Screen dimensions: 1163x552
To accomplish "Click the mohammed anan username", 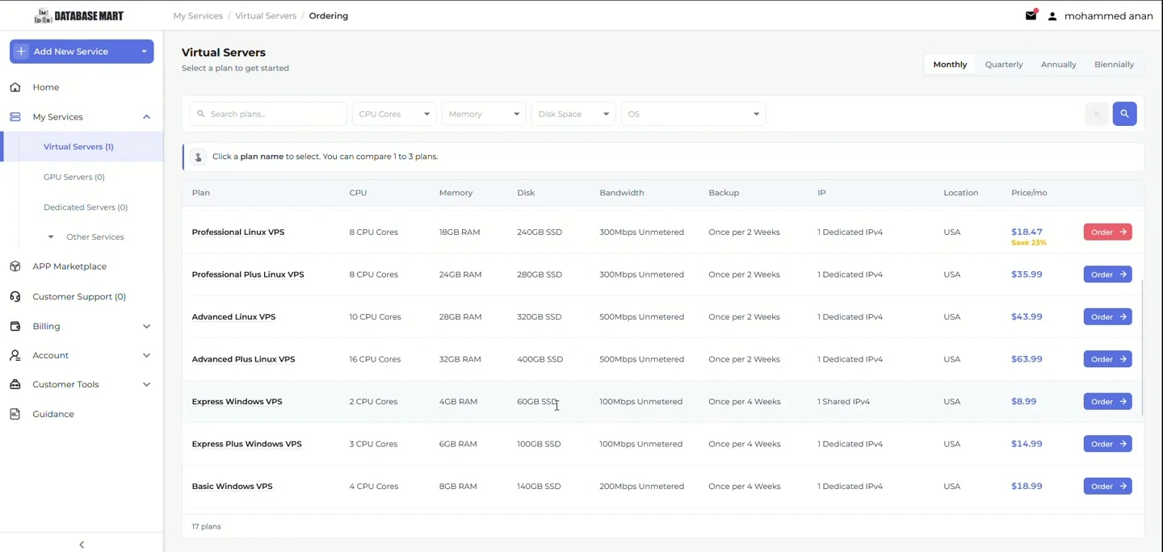I will 1108,16.
